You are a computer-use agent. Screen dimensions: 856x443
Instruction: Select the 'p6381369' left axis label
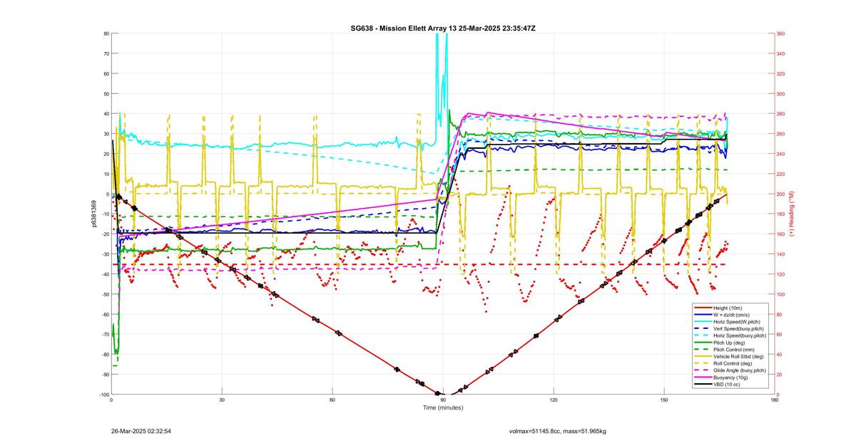pos(94,214)
